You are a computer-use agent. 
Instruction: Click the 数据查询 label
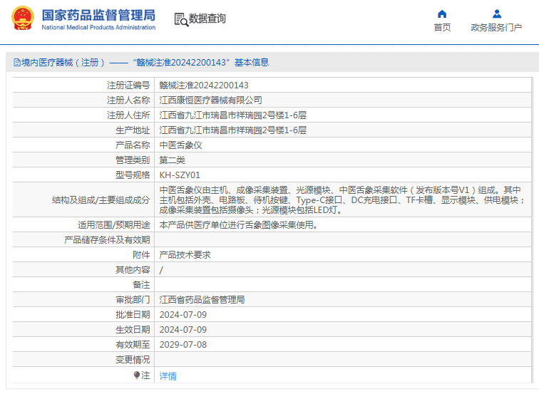pyautogui.click(x=207, y=19)
